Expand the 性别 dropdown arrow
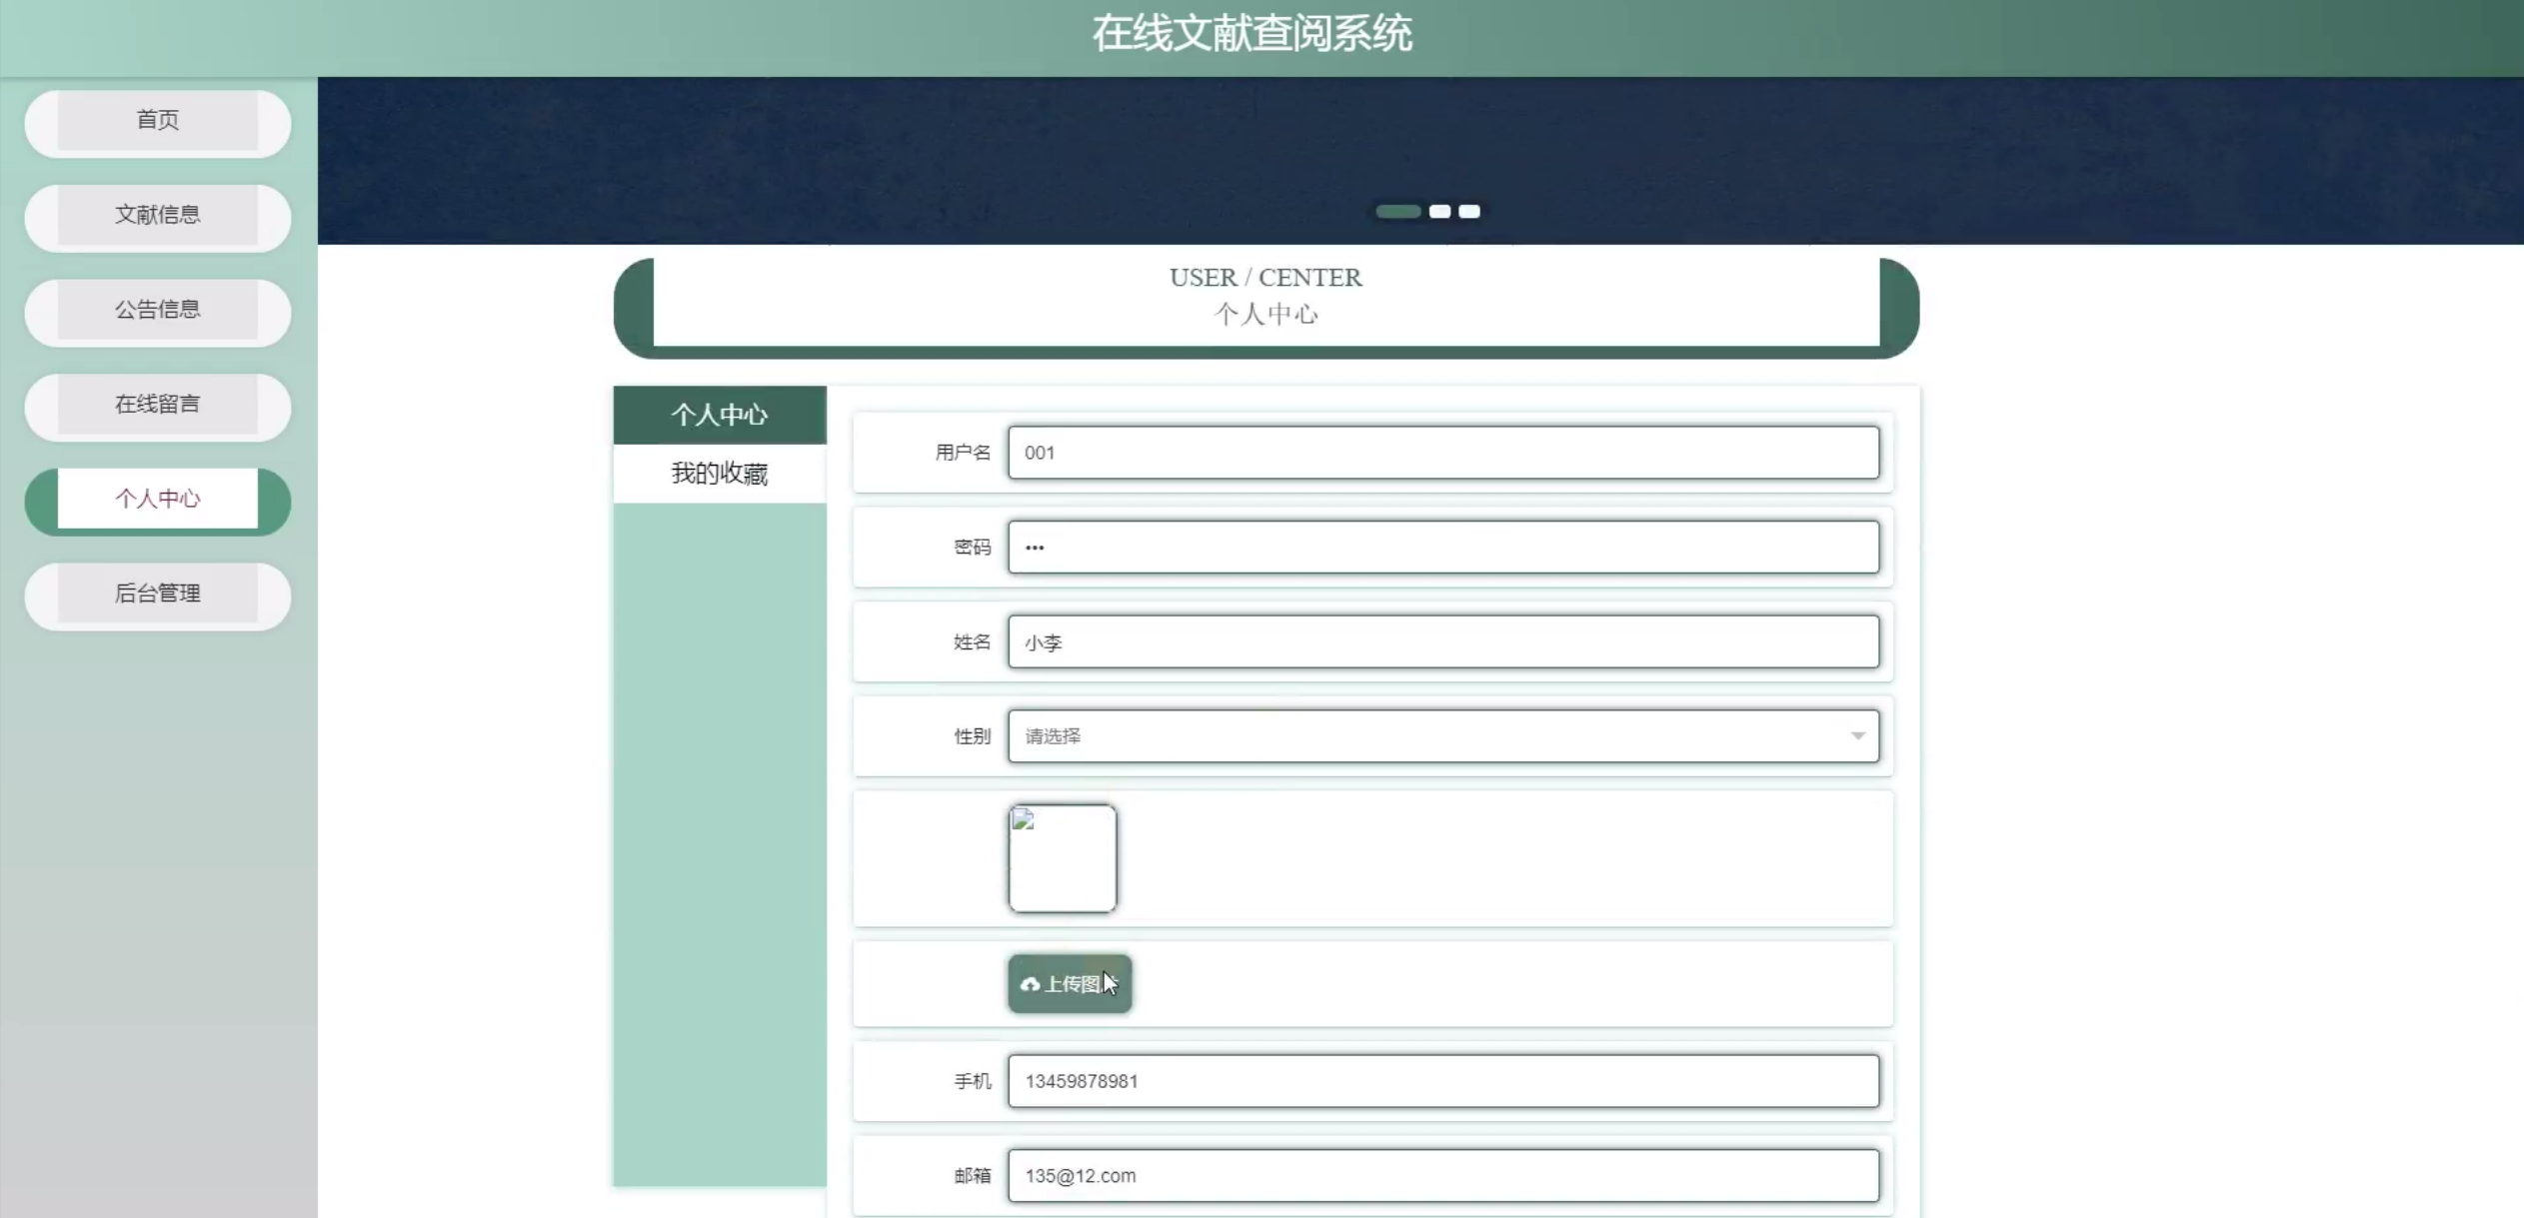Image resolution: width=2524 pixels, height=1218 pixels. [1856, 736]
